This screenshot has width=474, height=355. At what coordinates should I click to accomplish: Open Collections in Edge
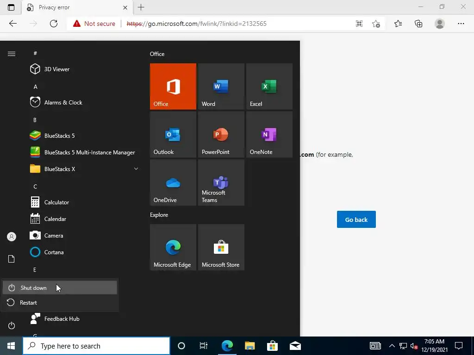point(418,24)
